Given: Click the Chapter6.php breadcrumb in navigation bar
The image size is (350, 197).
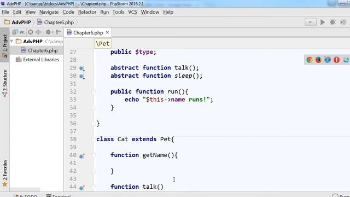Looking at the screenshot, I should click(x=56, y=22).
